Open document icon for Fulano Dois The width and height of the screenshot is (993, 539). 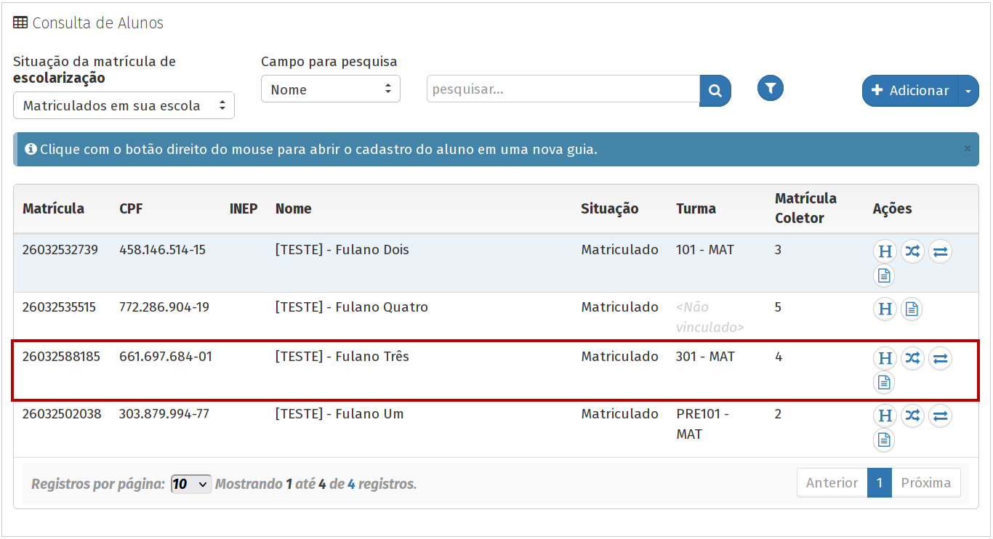(884, 275)
